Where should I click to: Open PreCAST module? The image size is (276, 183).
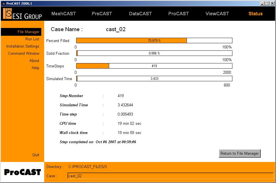pyautogui.click(x=102, y=13)
